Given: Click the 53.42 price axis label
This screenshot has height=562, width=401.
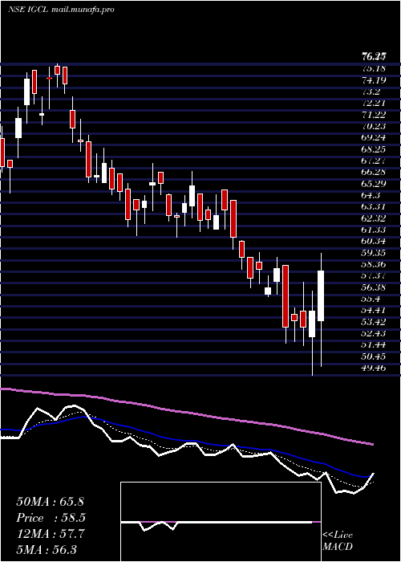Looking at the screenshot, I should tap(375, 322).
